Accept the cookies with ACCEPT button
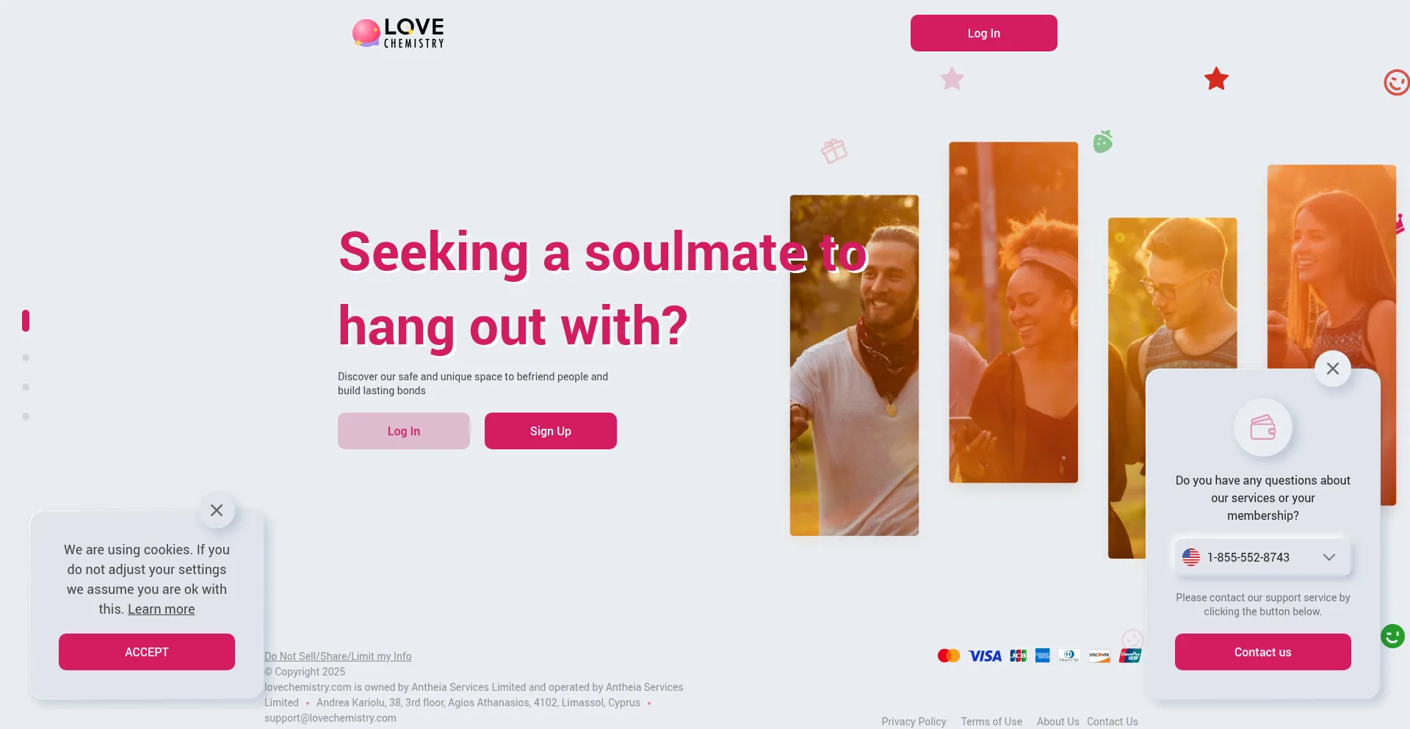Viewport: 1410px width, 729px height. [147, 652]
